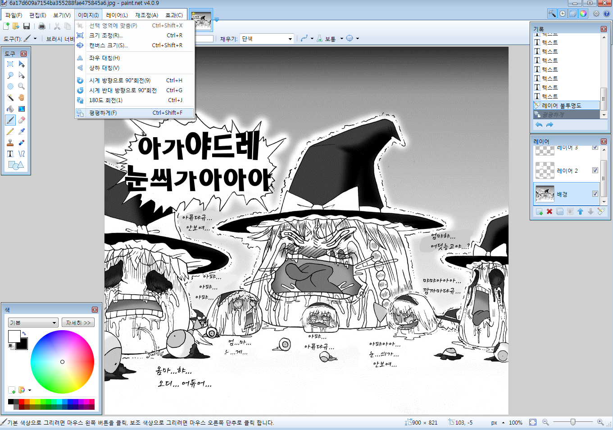This screenshot has width=613, height=430.
Task: Open the 기본 dropdown in color panel
Action: pos(33,322)
